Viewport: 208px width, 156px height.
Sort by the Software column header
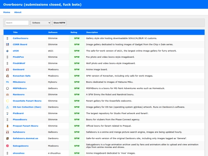53,32
